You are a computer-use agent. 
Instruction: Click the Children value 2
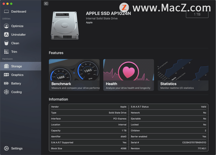[205, 131]
